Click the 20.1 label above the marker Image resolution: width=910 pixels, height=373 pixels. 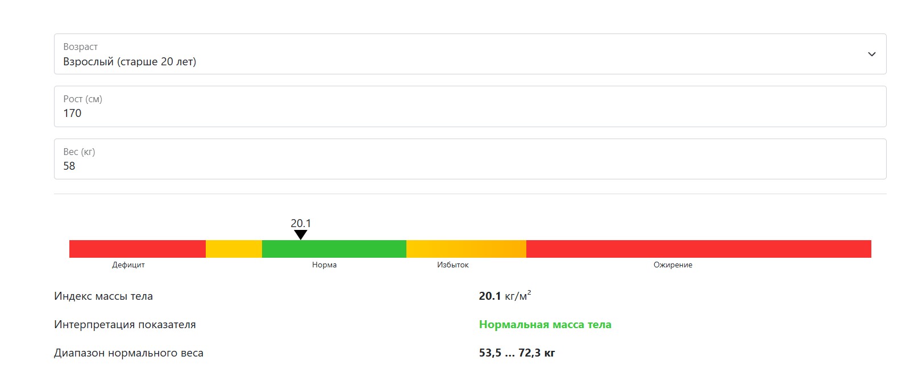coord(301,223)
